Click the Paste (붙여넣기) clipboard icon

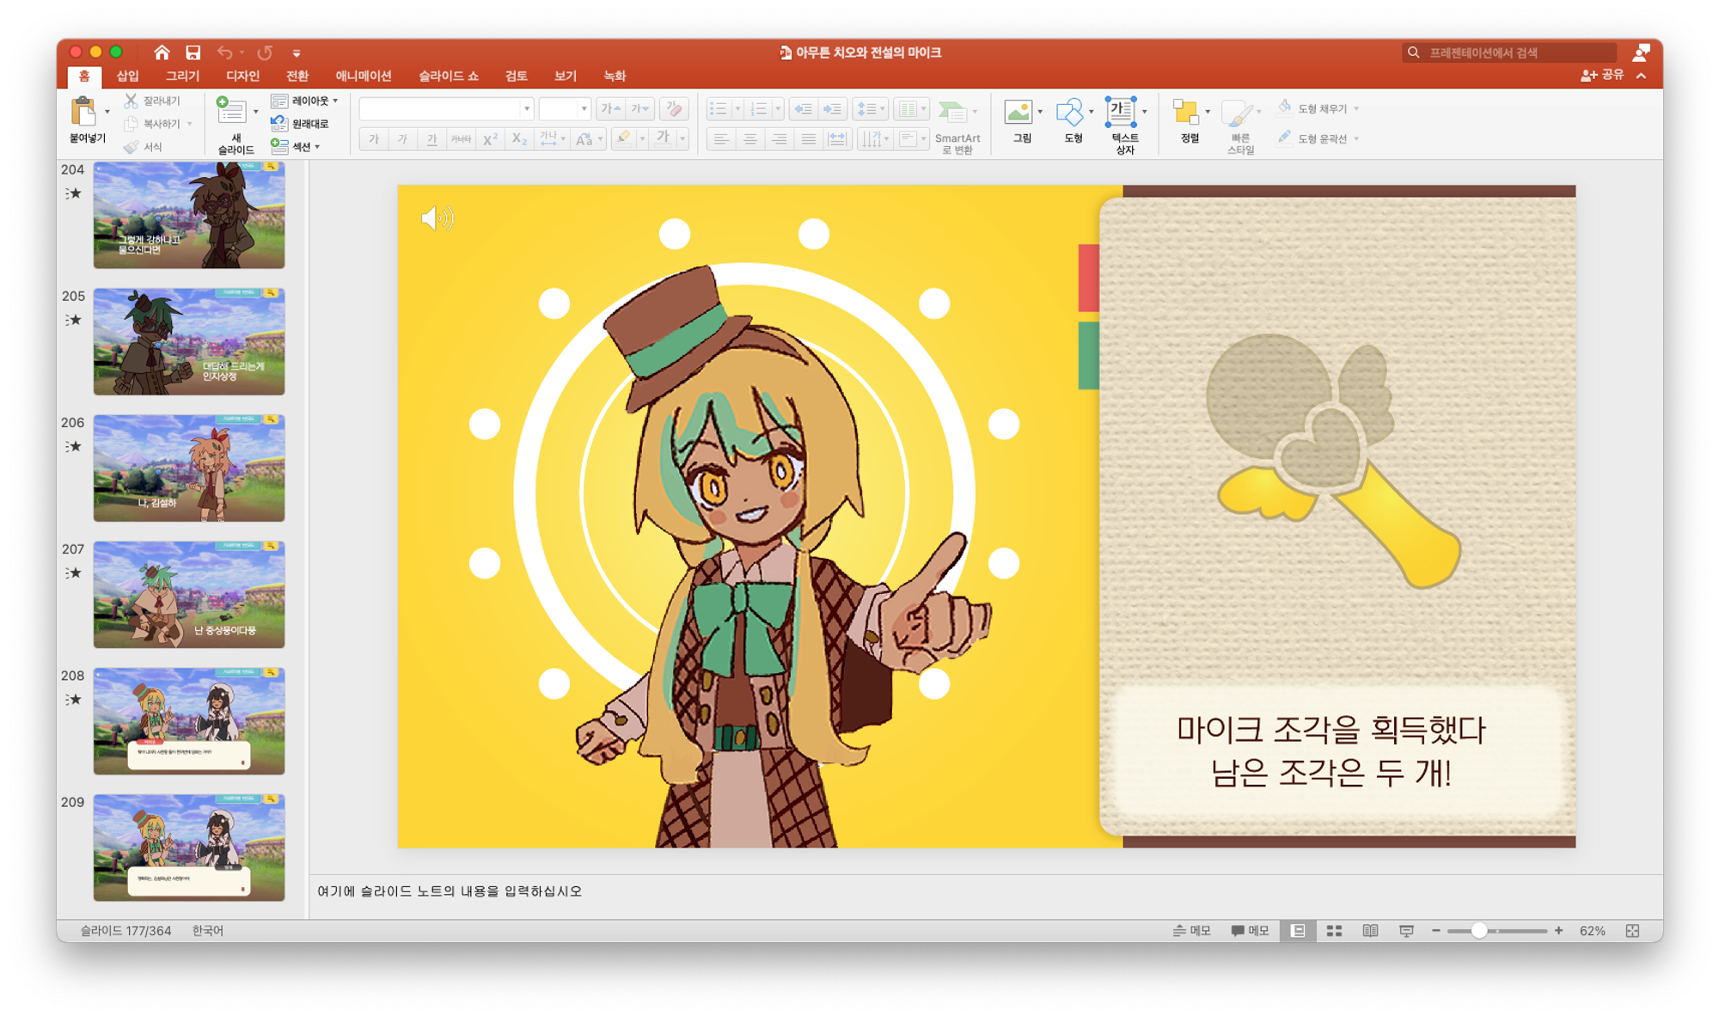(x=83, y=113)
